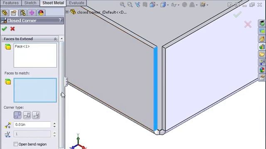Switch to the Features tab
Screen dimensions: 266x149
11,3
